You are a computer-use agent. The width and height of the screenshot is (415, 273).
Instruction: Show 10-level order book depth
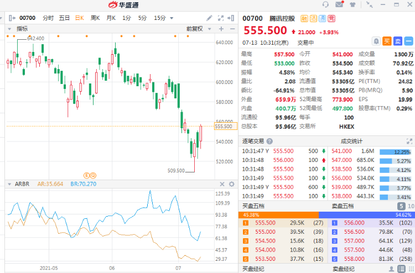coord(411,206)
